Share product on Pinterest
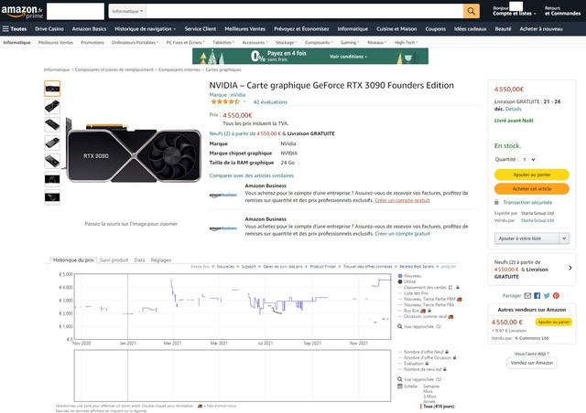586x413 pixels. click(x=556, y=295)
